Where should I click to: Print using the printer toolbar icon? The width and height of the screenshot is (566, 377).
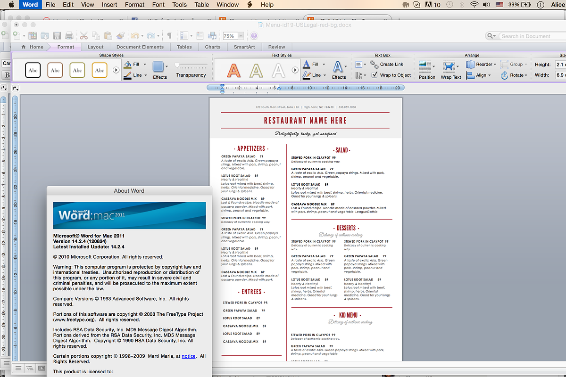point(69,35)
